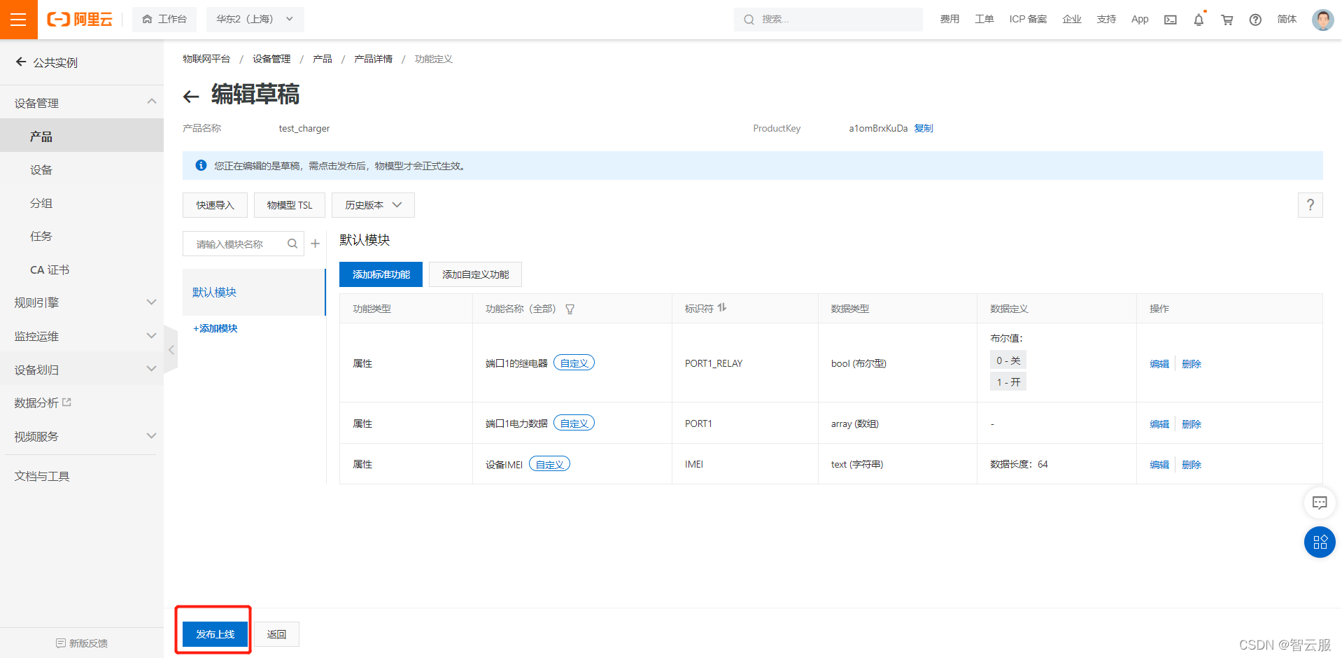Open the shopping cart icon
The width and height of the screenshot is (1342, 658).
(1227, 20)
